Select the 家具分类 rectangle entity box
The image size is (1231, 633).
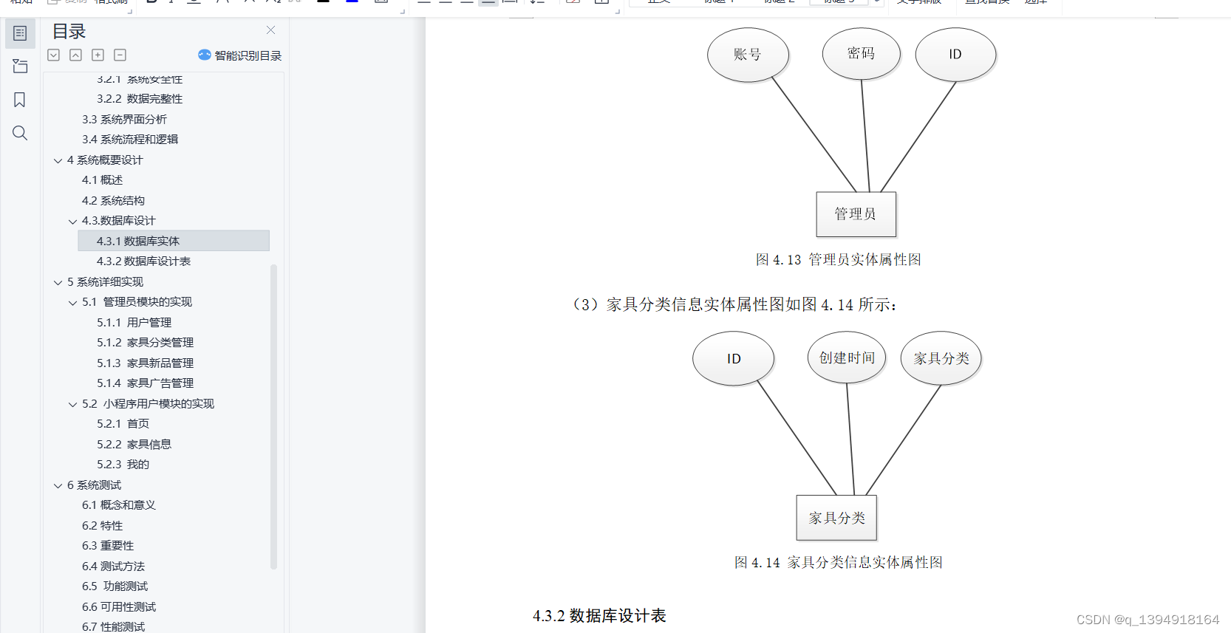click(836, 518)
